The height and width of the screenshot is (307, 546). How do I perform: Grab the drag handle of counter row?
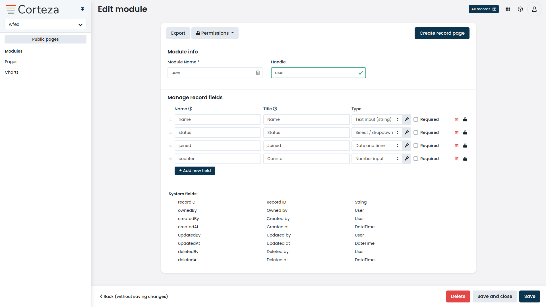[170, 158]
